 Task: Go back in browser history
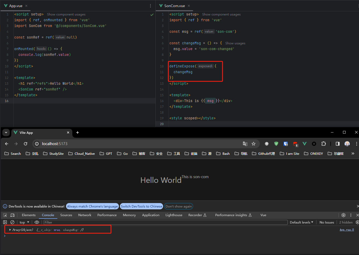click(x=7, y=144)
